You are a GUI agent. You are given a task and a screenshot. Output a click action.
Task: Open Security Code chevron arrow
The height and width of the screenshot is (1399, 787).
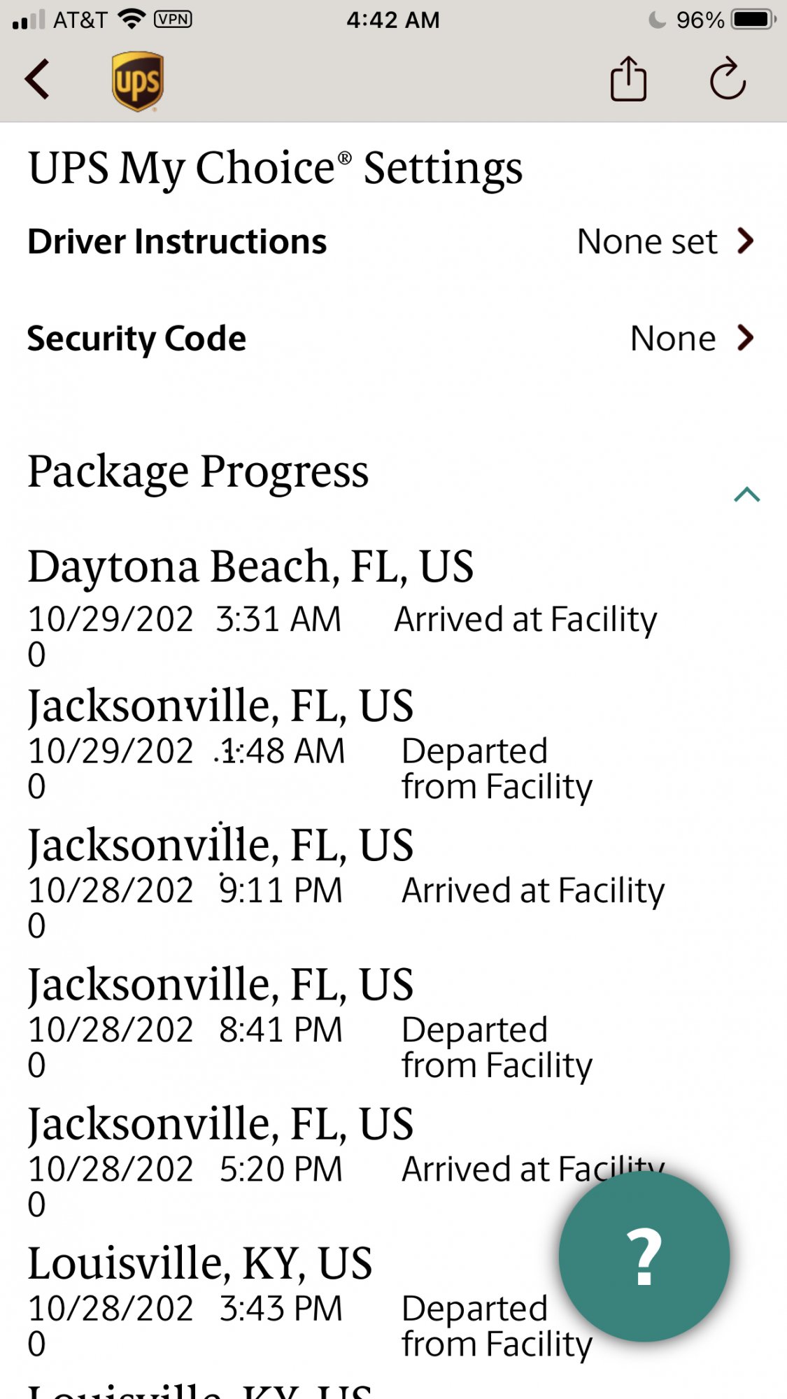click(x=746, y=339)
